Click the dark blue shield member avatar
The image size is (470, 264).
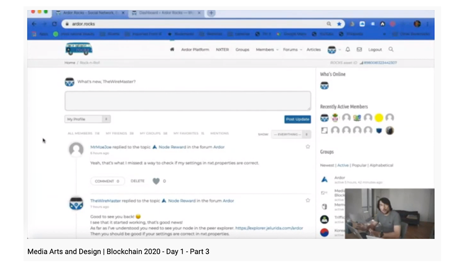point(379,131)
